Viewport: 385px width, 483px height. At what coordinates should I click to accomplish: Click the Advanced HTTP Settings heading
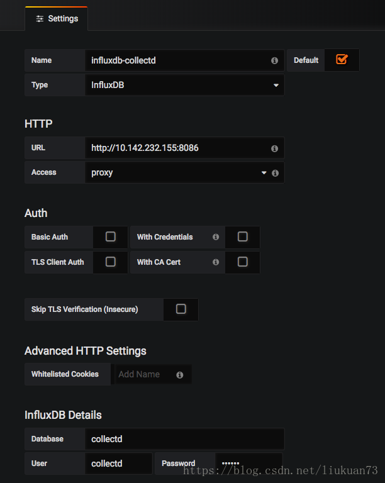(x=86, y=351)
